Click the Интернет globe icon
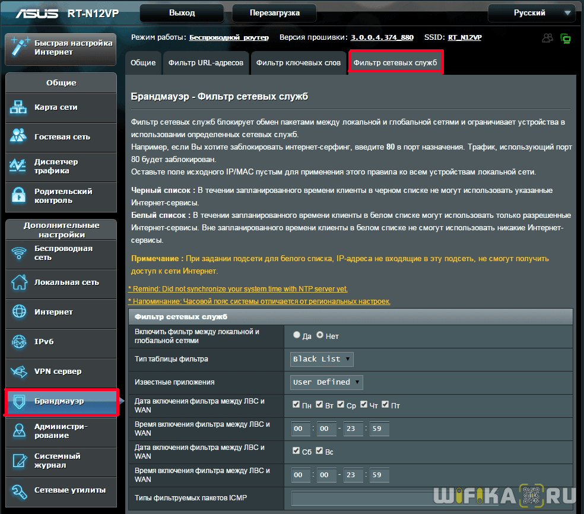The width and height of the screenshot is (584, 514). click(19, 312)
